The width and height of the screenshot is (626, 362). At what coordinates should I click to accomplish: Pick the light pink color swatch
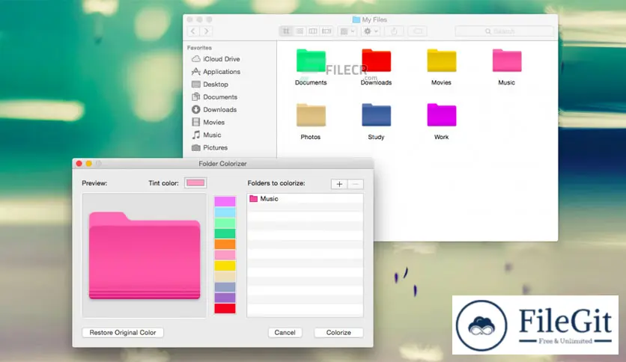click(225, 255)
